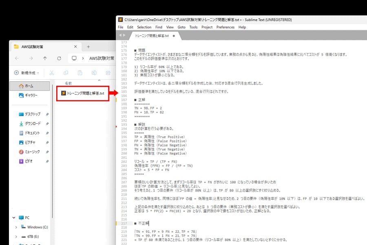Click line number 187 in the gutter
Screen dimensions: 367x245
124,100
